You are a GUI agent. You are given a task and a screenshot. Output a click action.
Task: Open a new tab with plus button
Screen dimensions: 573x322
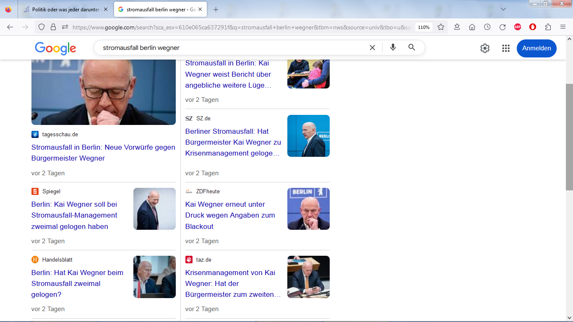(216, 9)
